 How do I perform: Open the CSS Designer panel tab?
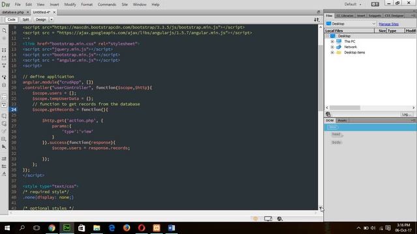[x=394, y=16]
